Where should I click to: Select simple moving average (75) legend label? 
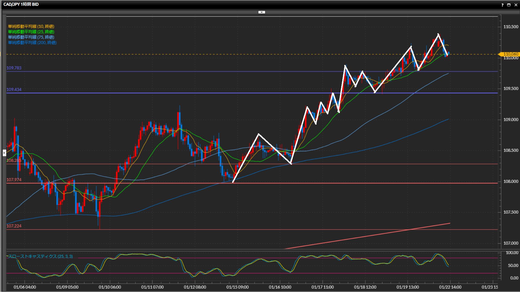(31, 37)
